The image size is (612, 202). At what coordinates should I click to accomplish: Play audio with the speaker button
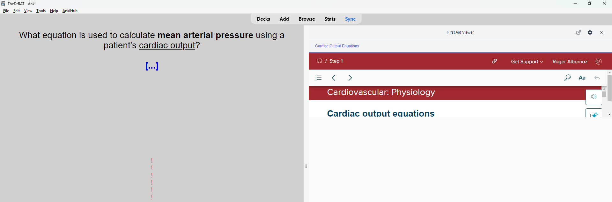coord(594,97)
